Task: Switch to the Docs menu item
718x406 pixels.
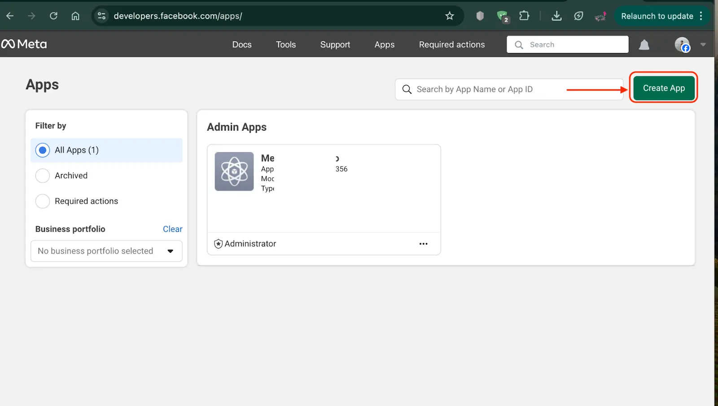Action: (x=241, y=44)
